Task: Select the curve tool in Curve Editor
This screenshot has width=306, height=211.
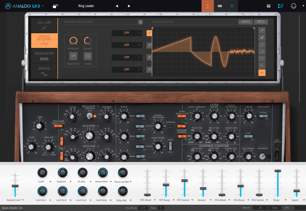Action: (x=262, y=51)
